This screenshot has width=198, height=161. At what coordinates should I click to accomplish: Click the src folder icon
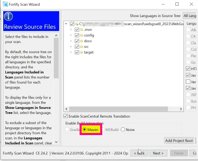pyautogui.click(x=81, y=47)
